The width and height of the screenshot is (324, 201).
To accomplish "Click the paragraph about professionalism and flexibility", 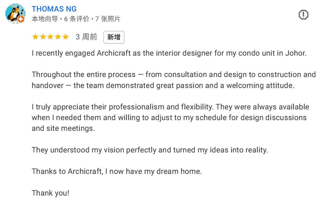I will [x=170, y=117].
